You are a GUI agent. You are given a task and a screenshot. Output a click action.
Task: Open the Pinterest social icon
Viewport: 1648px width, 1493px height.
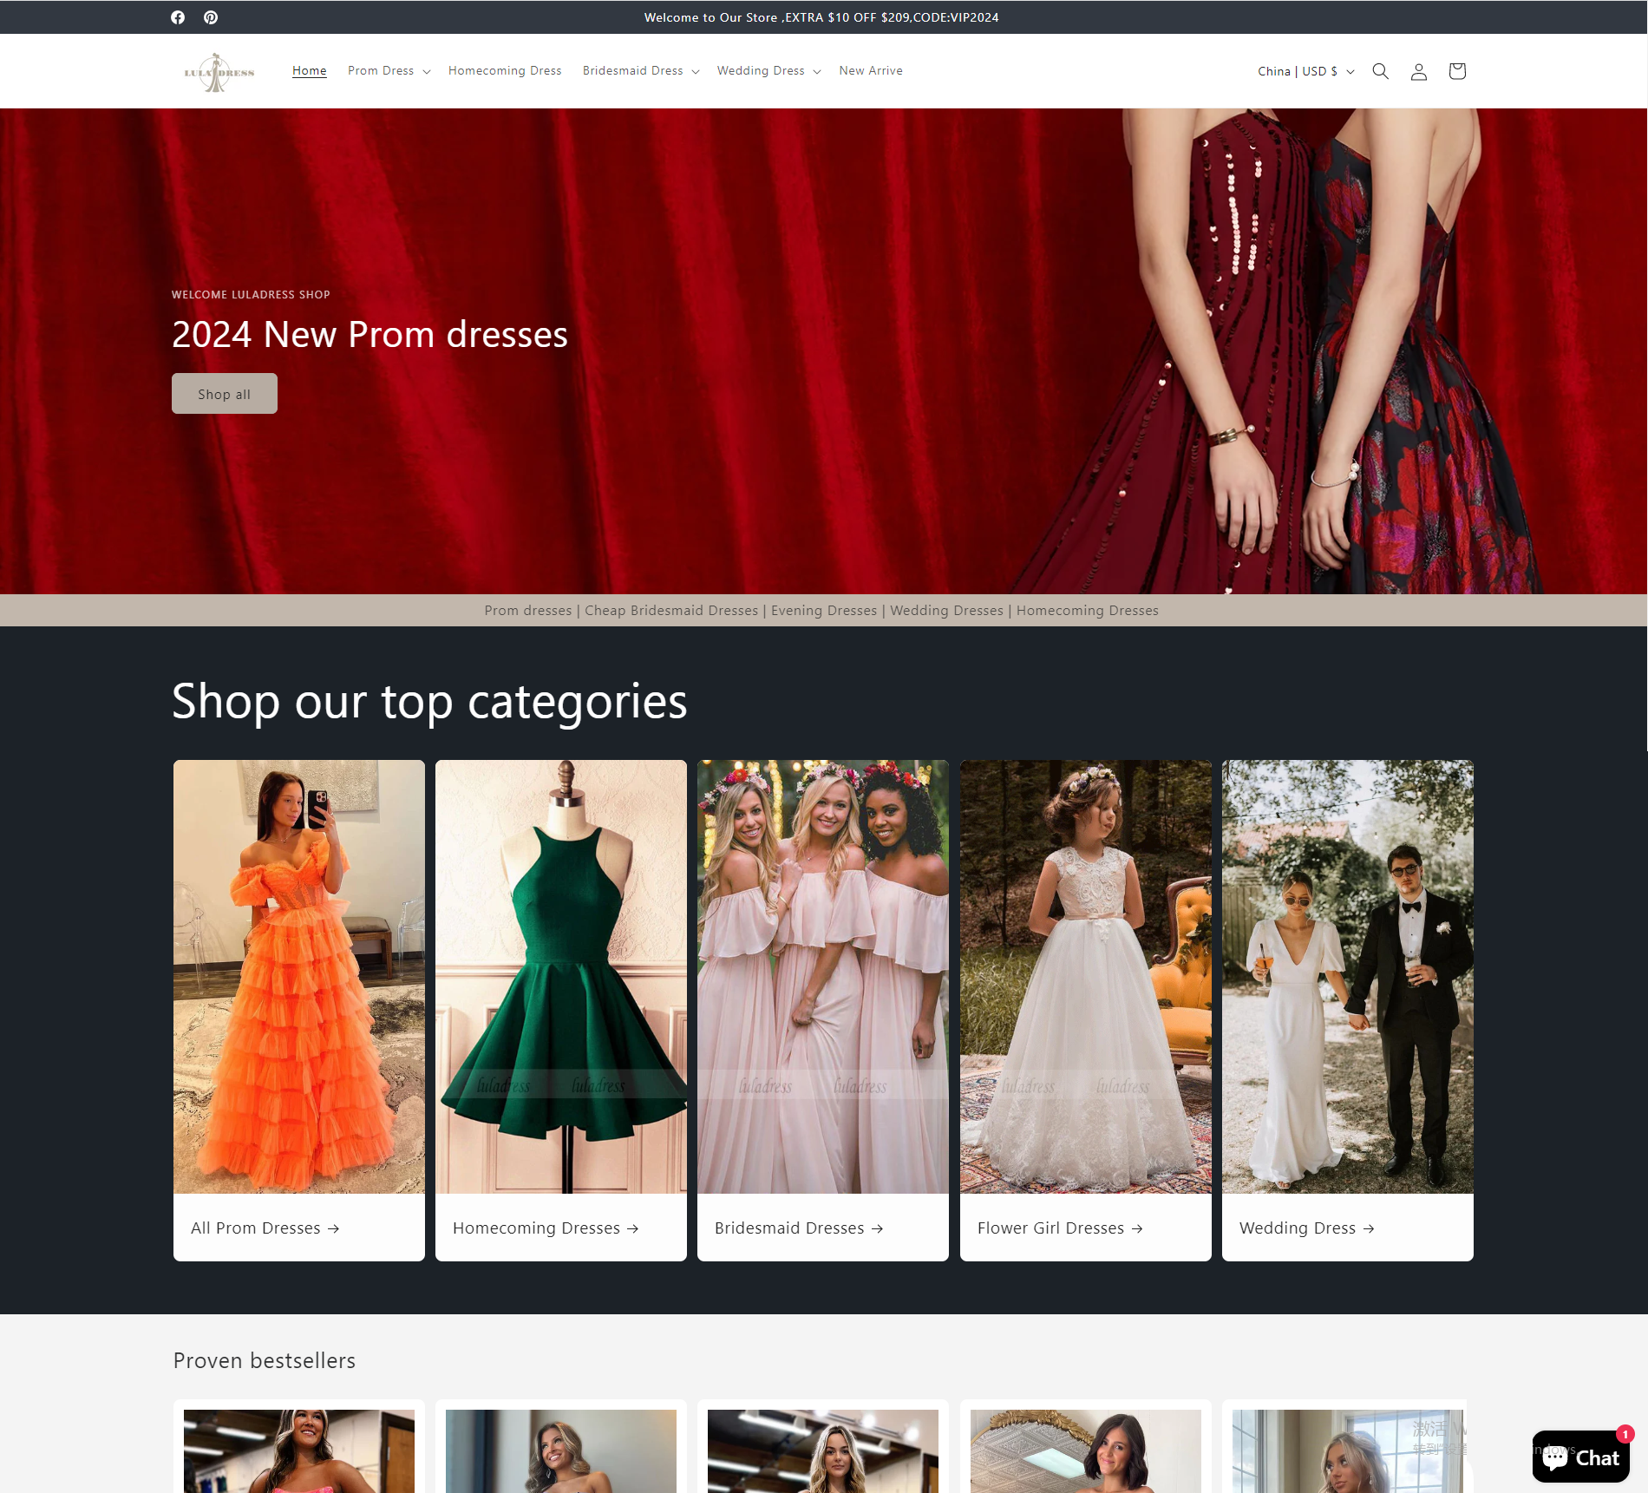[211, 17]
